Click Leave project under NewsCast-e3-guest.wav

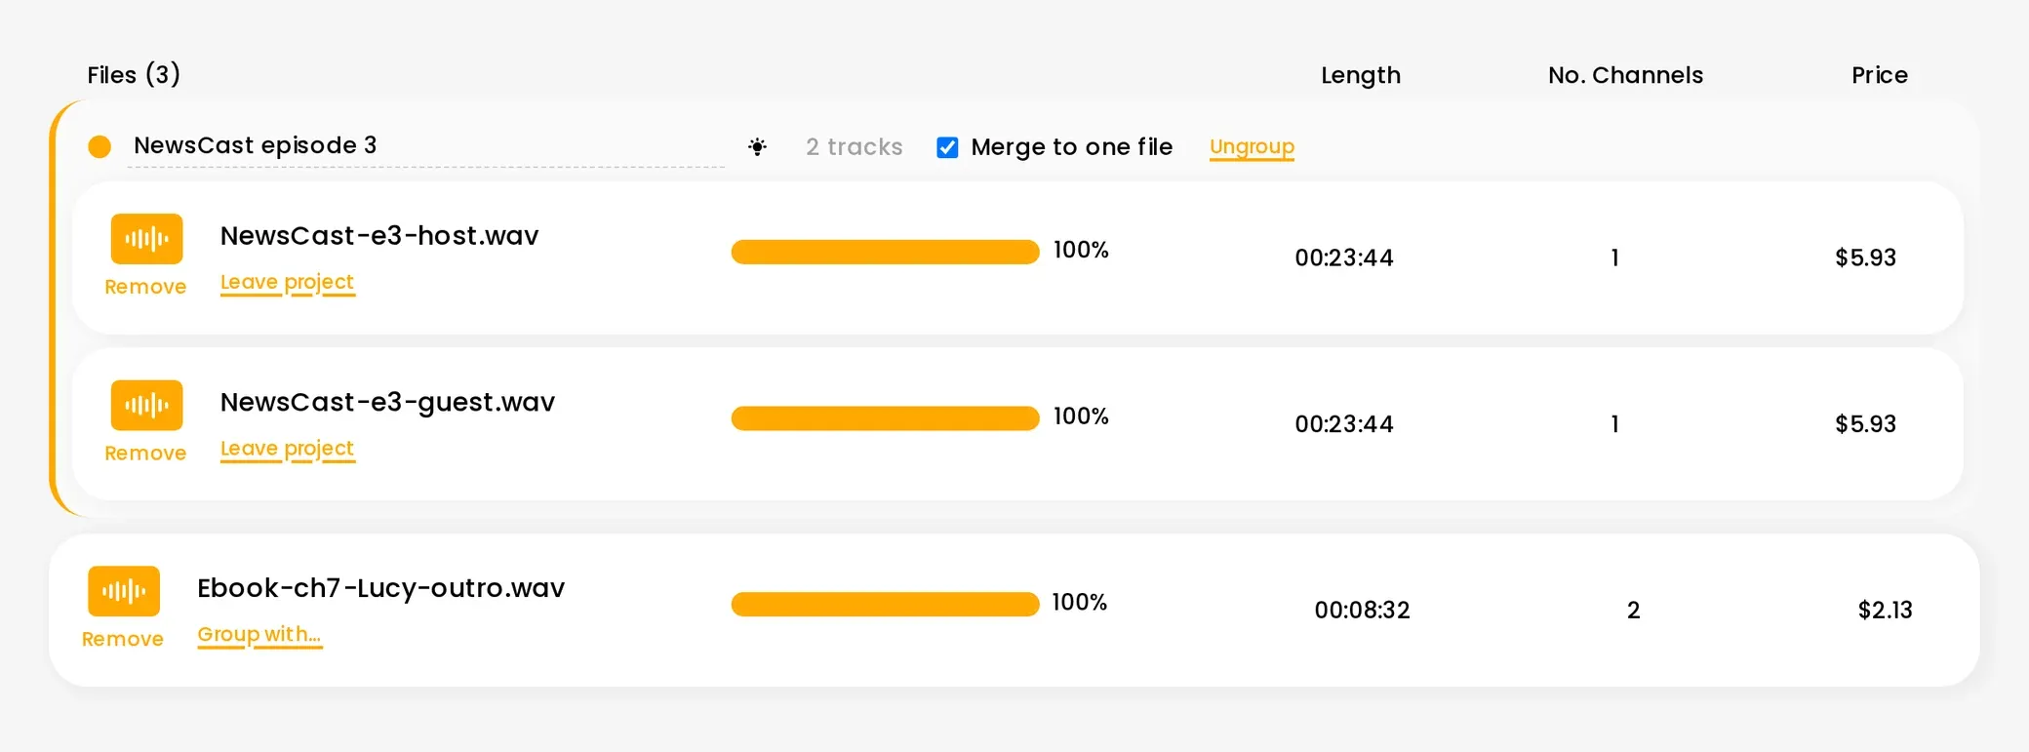(287, 450)
